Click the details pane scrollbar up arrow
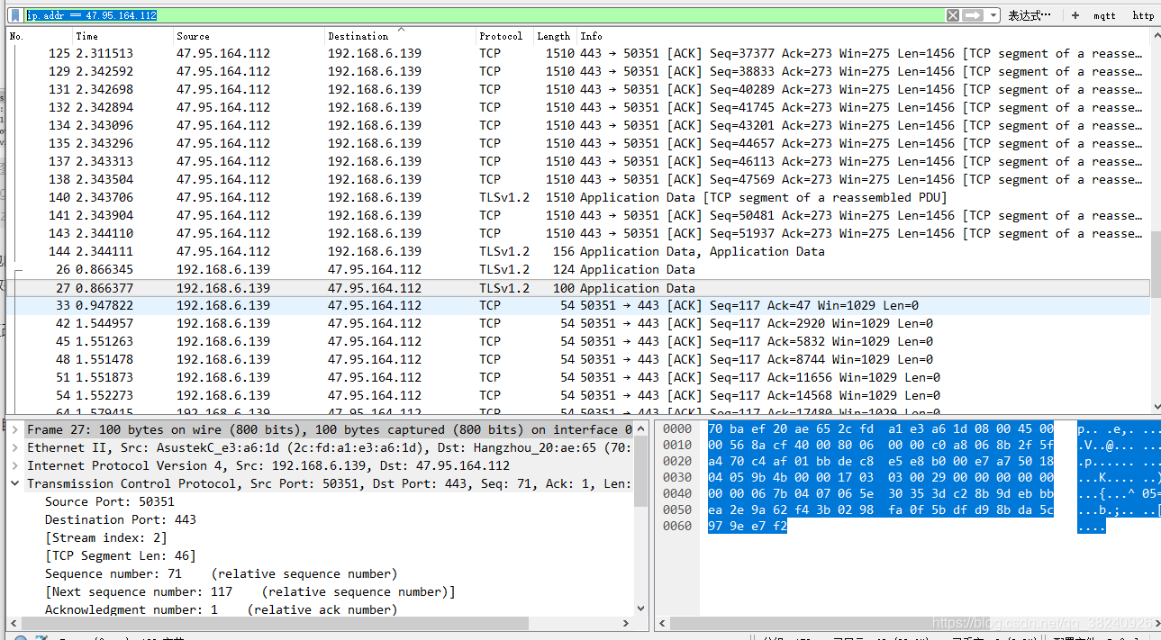The width and height of the screenshot is (1161, 640). coord(640,428)
